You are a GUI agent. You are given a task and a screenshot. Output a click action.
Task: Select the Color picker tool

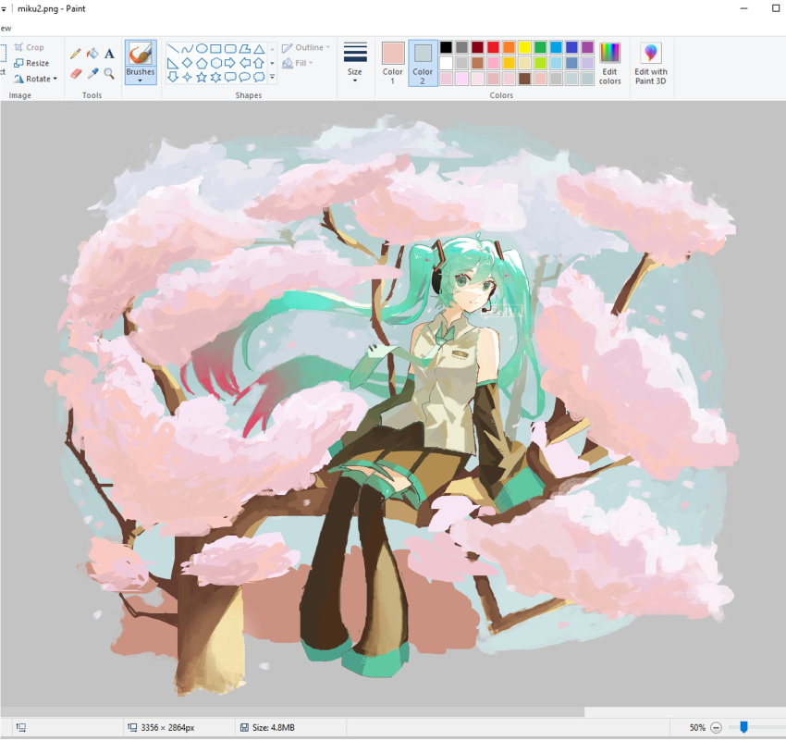click(93, 73)
